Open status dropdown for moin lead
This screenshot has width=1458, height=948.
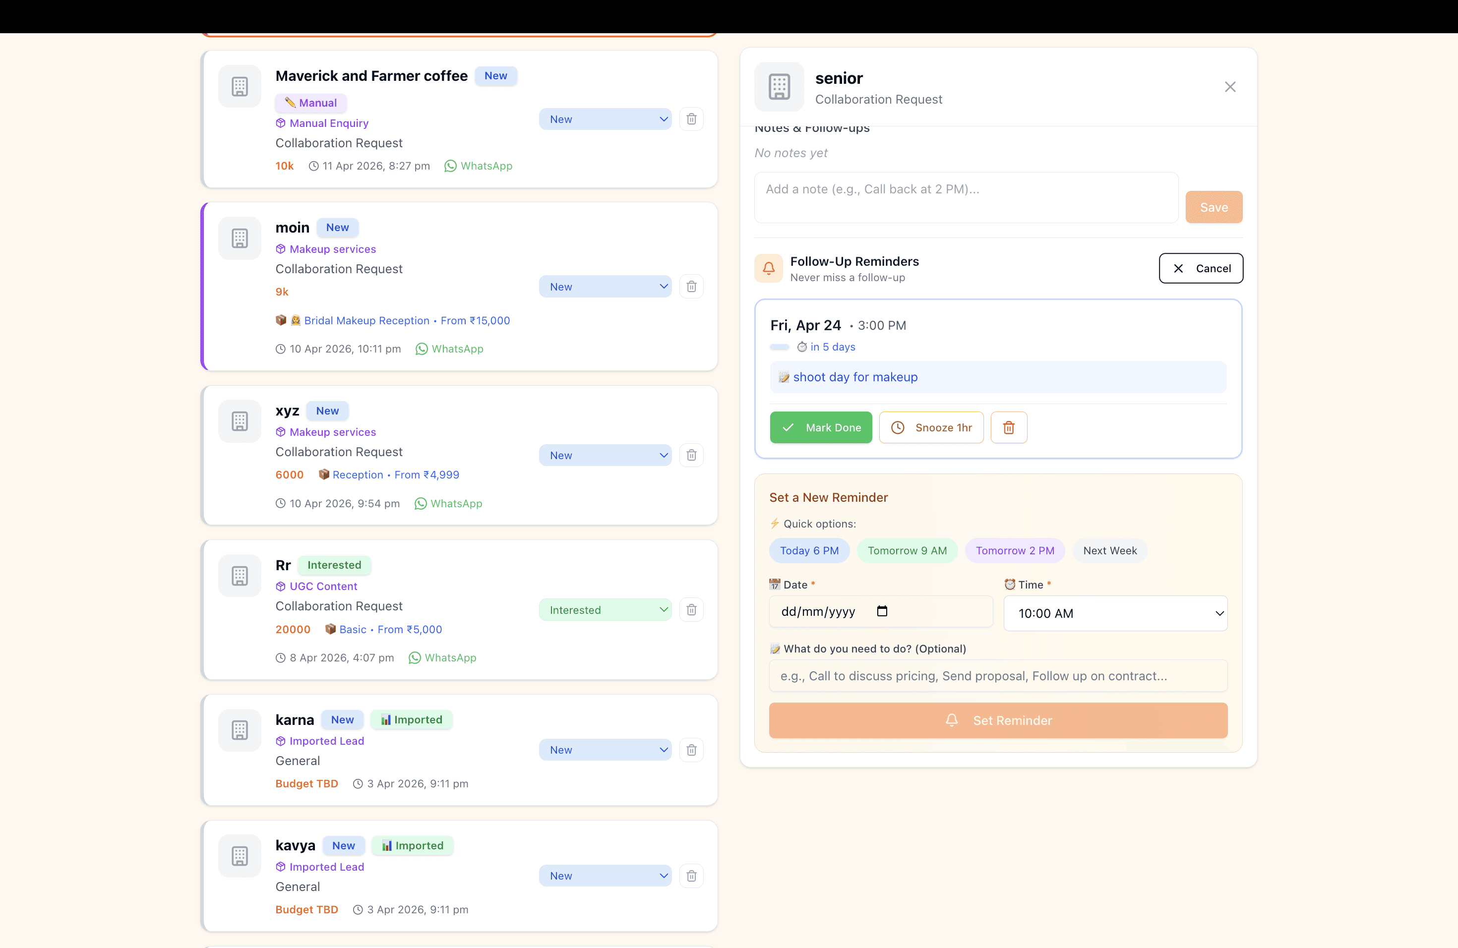tap(605, 287)
